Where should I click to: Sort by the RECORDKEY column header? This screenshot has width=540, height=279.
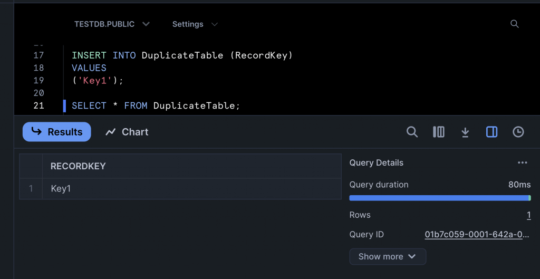[78, 166]
